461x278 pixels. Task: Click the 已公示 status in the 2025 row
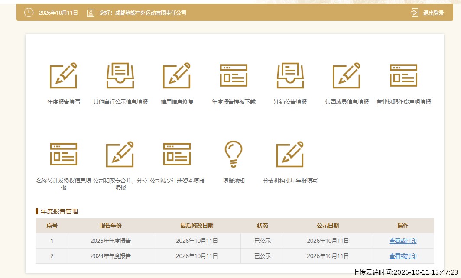point(262,241)
